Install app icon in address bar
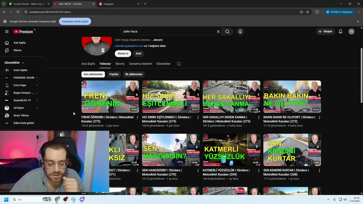 [x=301, y=12]
